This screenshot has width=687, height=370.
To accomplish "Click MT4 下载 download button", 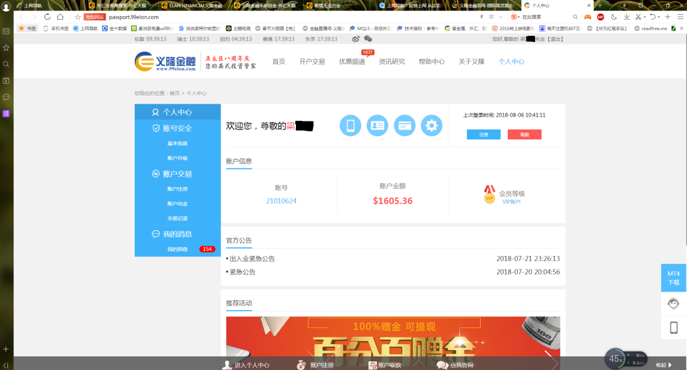I will point(673,277).
